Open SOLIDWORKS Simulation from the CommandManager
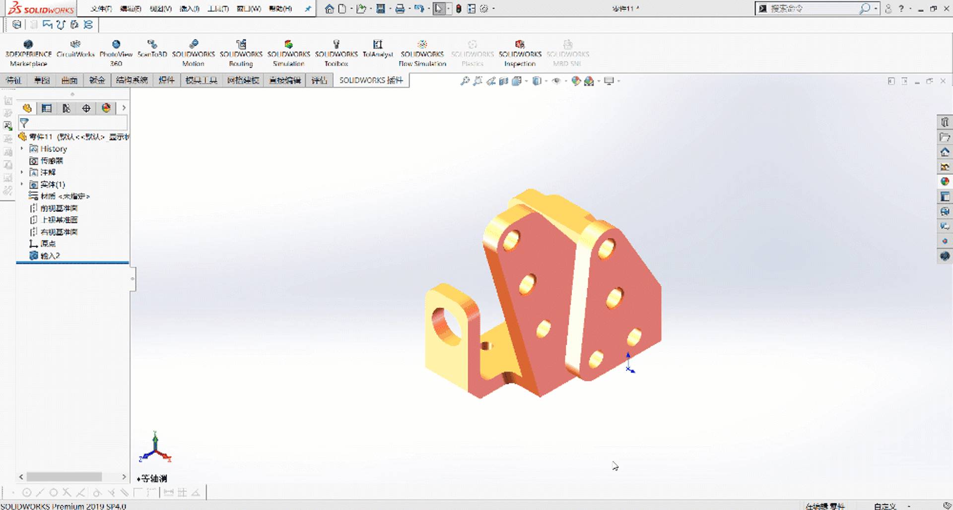Viewport: 953px width, 510px height. coord(289,50)
